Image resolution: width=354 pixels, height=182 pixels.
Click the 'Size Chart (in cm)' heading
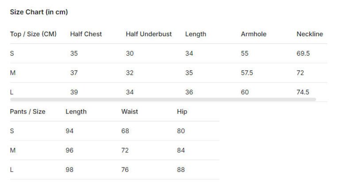click(39, 12)
